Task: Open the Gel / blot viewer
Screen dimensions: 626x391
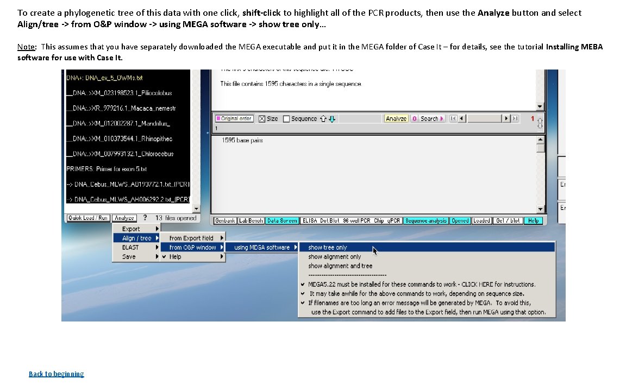Action: [x=508, y=220]
